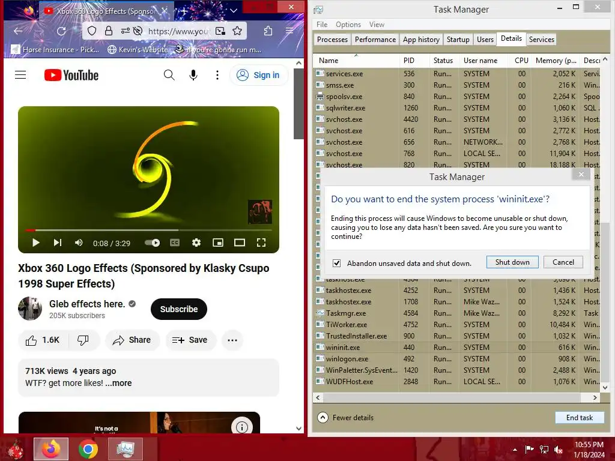Share this YouTube video
This screenshot has height=461, width=615.
132,340
